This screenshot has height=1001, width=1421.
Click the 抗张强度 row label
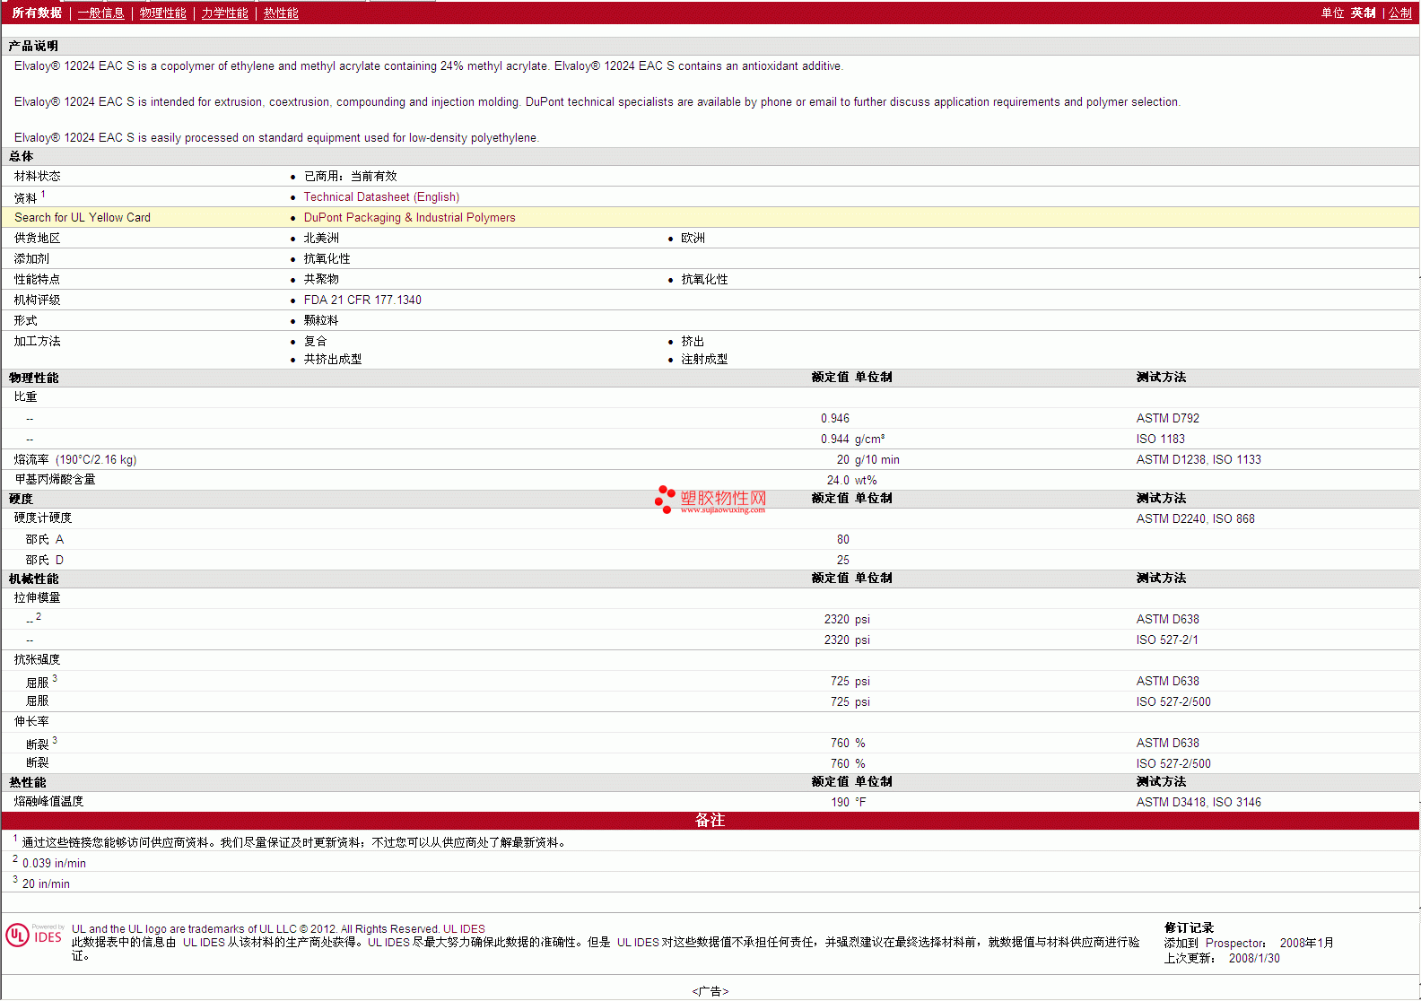tap(38, 659)
